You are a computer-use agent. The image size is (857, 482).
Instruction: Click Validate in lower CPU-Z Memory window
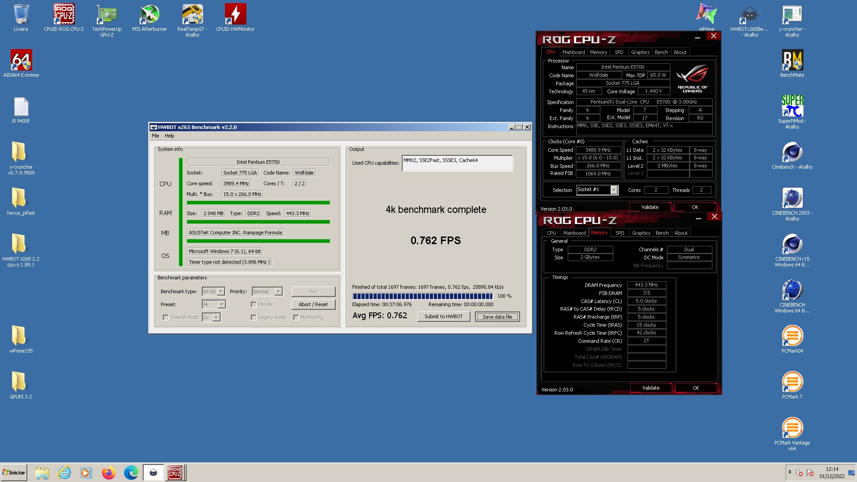point(651,388)
